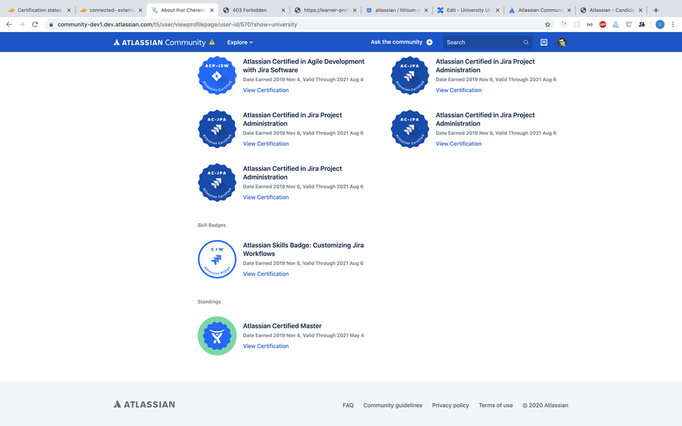Click 'Atlassian Certified in Agile Development' title
This screenshot has height=426, width=682.
[x=303, y=66]
